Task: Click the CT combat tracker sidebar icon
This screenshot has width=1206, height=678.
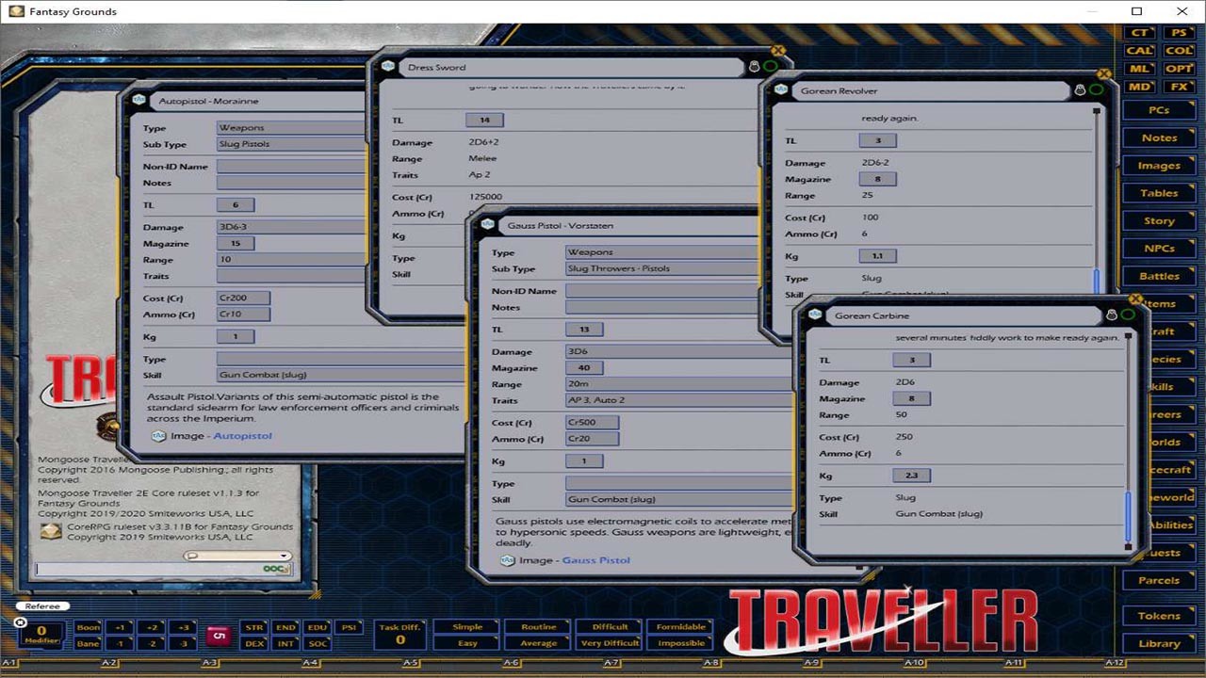Action: [1139, 32]
